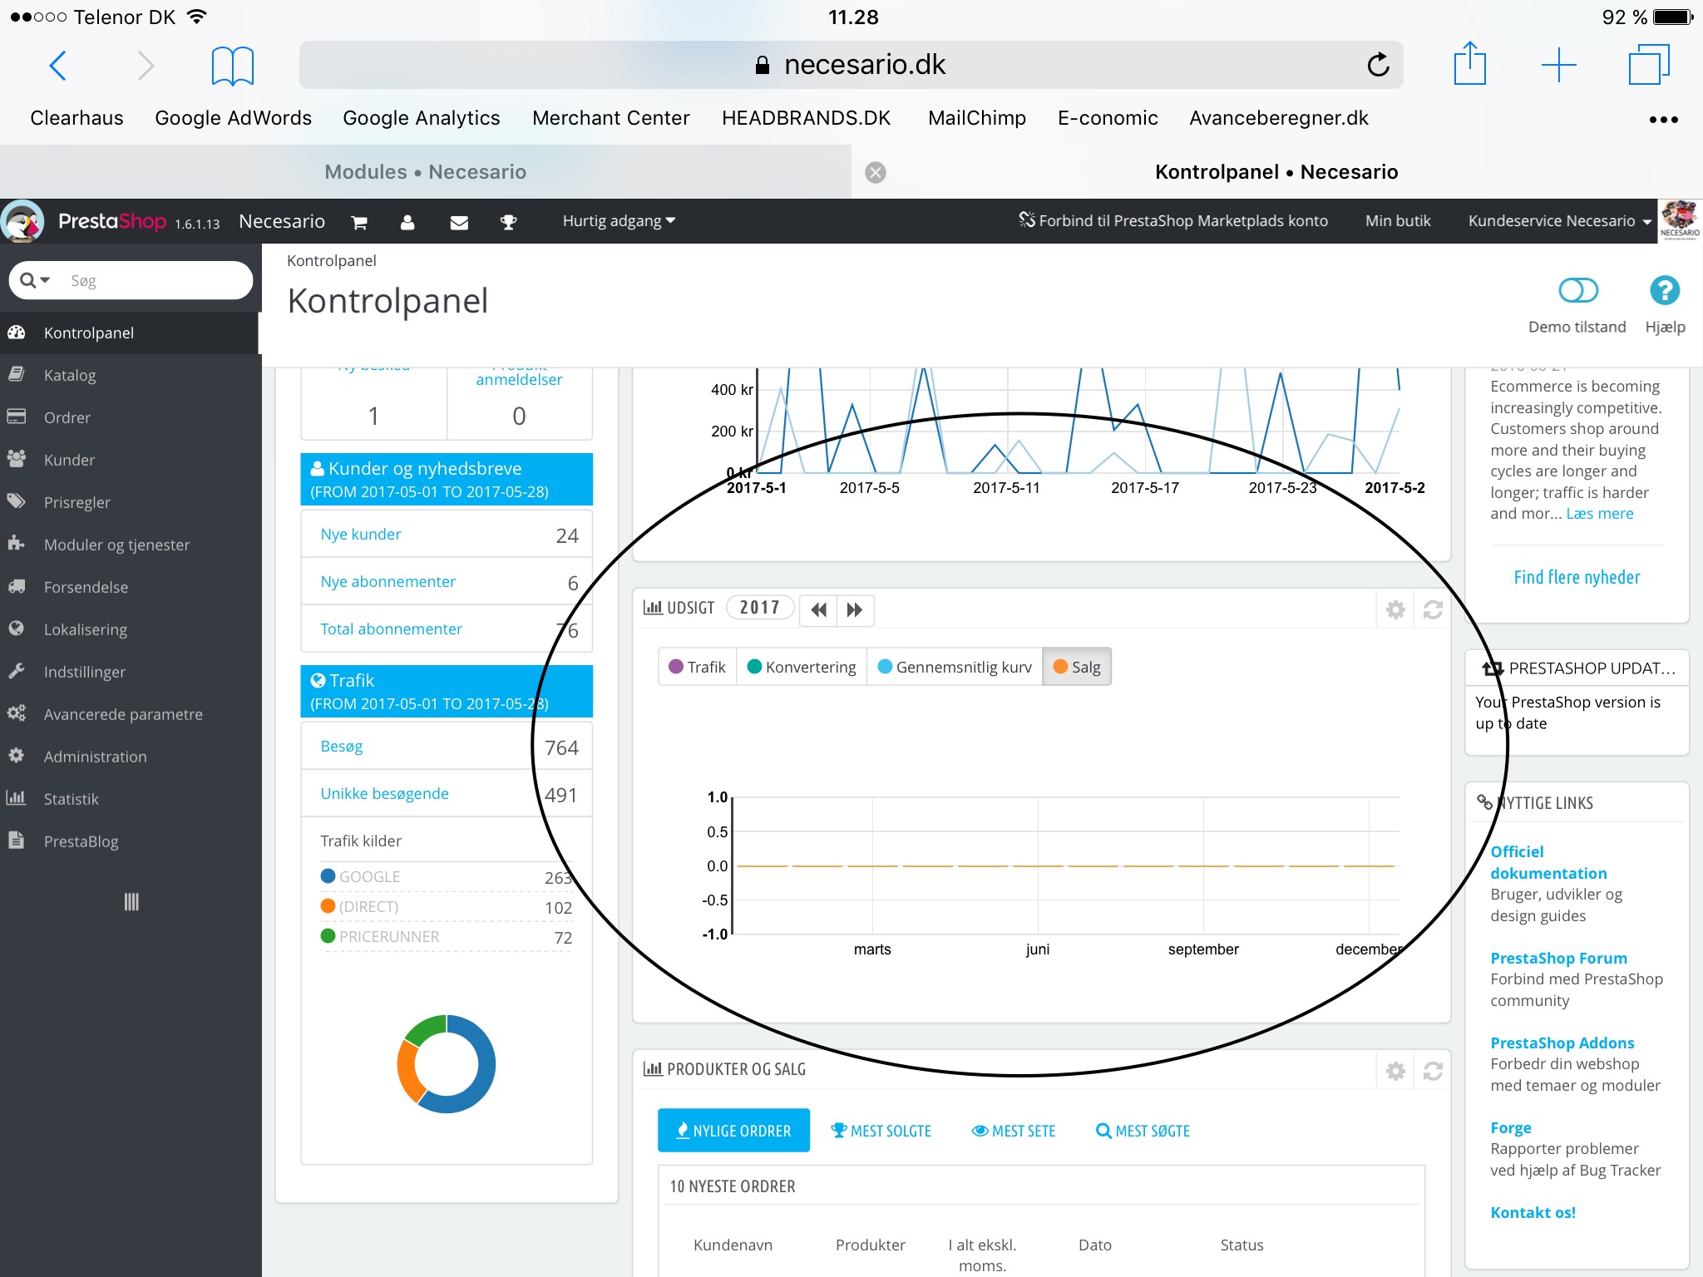This screenshot has width=1703, height=1277.
Task: Toggle the Konvertering chart series
Action: click(x=802, y=667)
